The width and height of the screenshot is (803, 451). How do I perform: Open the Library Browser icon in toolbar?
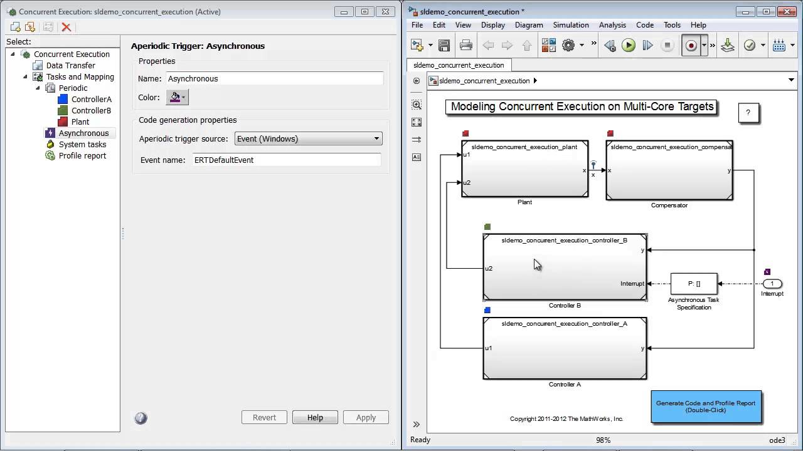click(549, 45)
